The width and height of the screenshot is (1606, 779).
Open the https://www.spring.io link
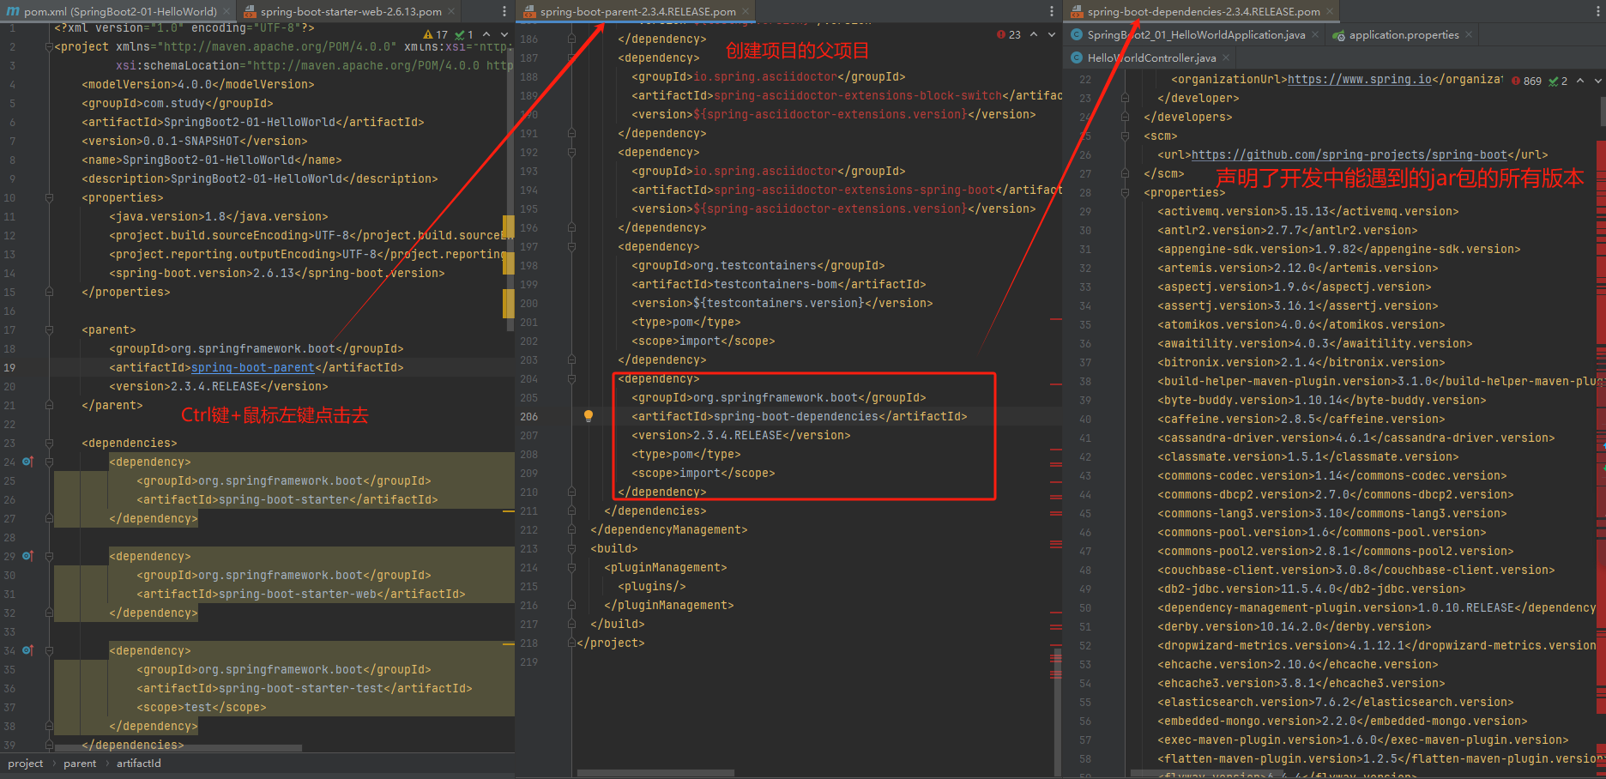point(1359,79)
